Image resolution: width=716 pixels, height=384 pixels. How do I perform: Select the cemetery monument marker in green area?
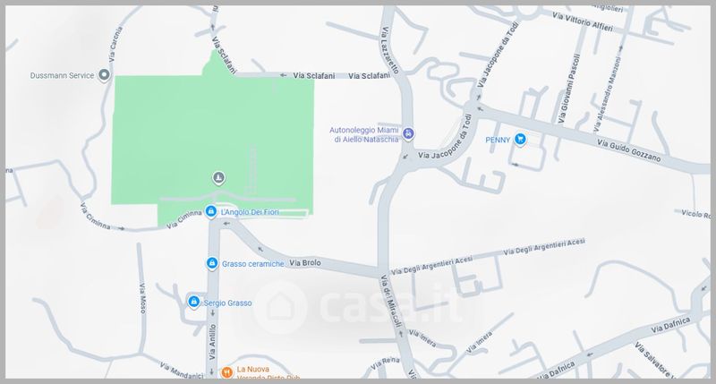tap(218, 178)
